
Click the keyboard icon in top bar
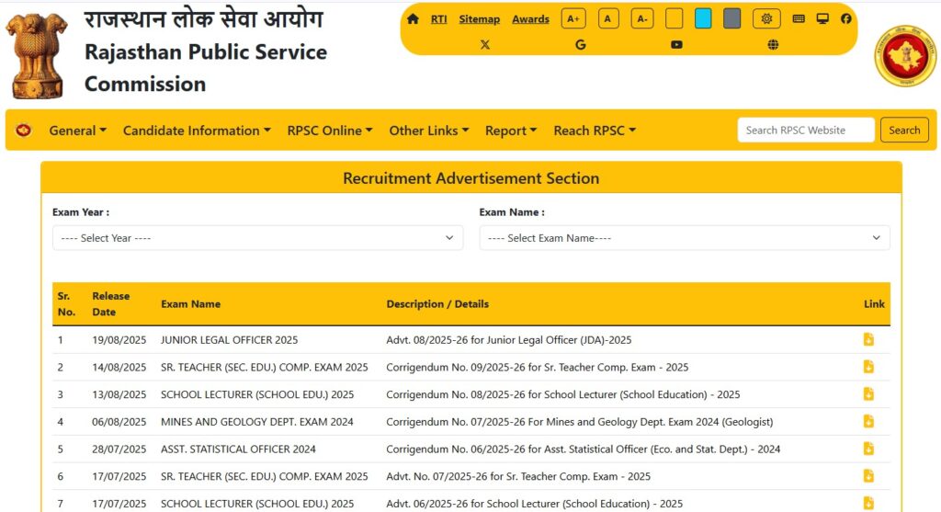pos(799,18)
